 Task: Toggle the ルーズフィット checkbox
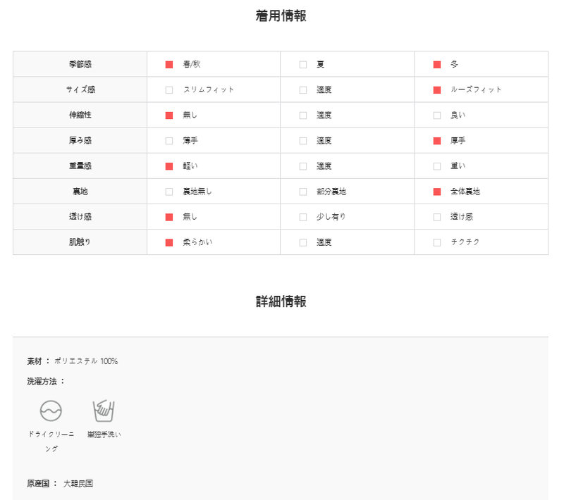437,90
